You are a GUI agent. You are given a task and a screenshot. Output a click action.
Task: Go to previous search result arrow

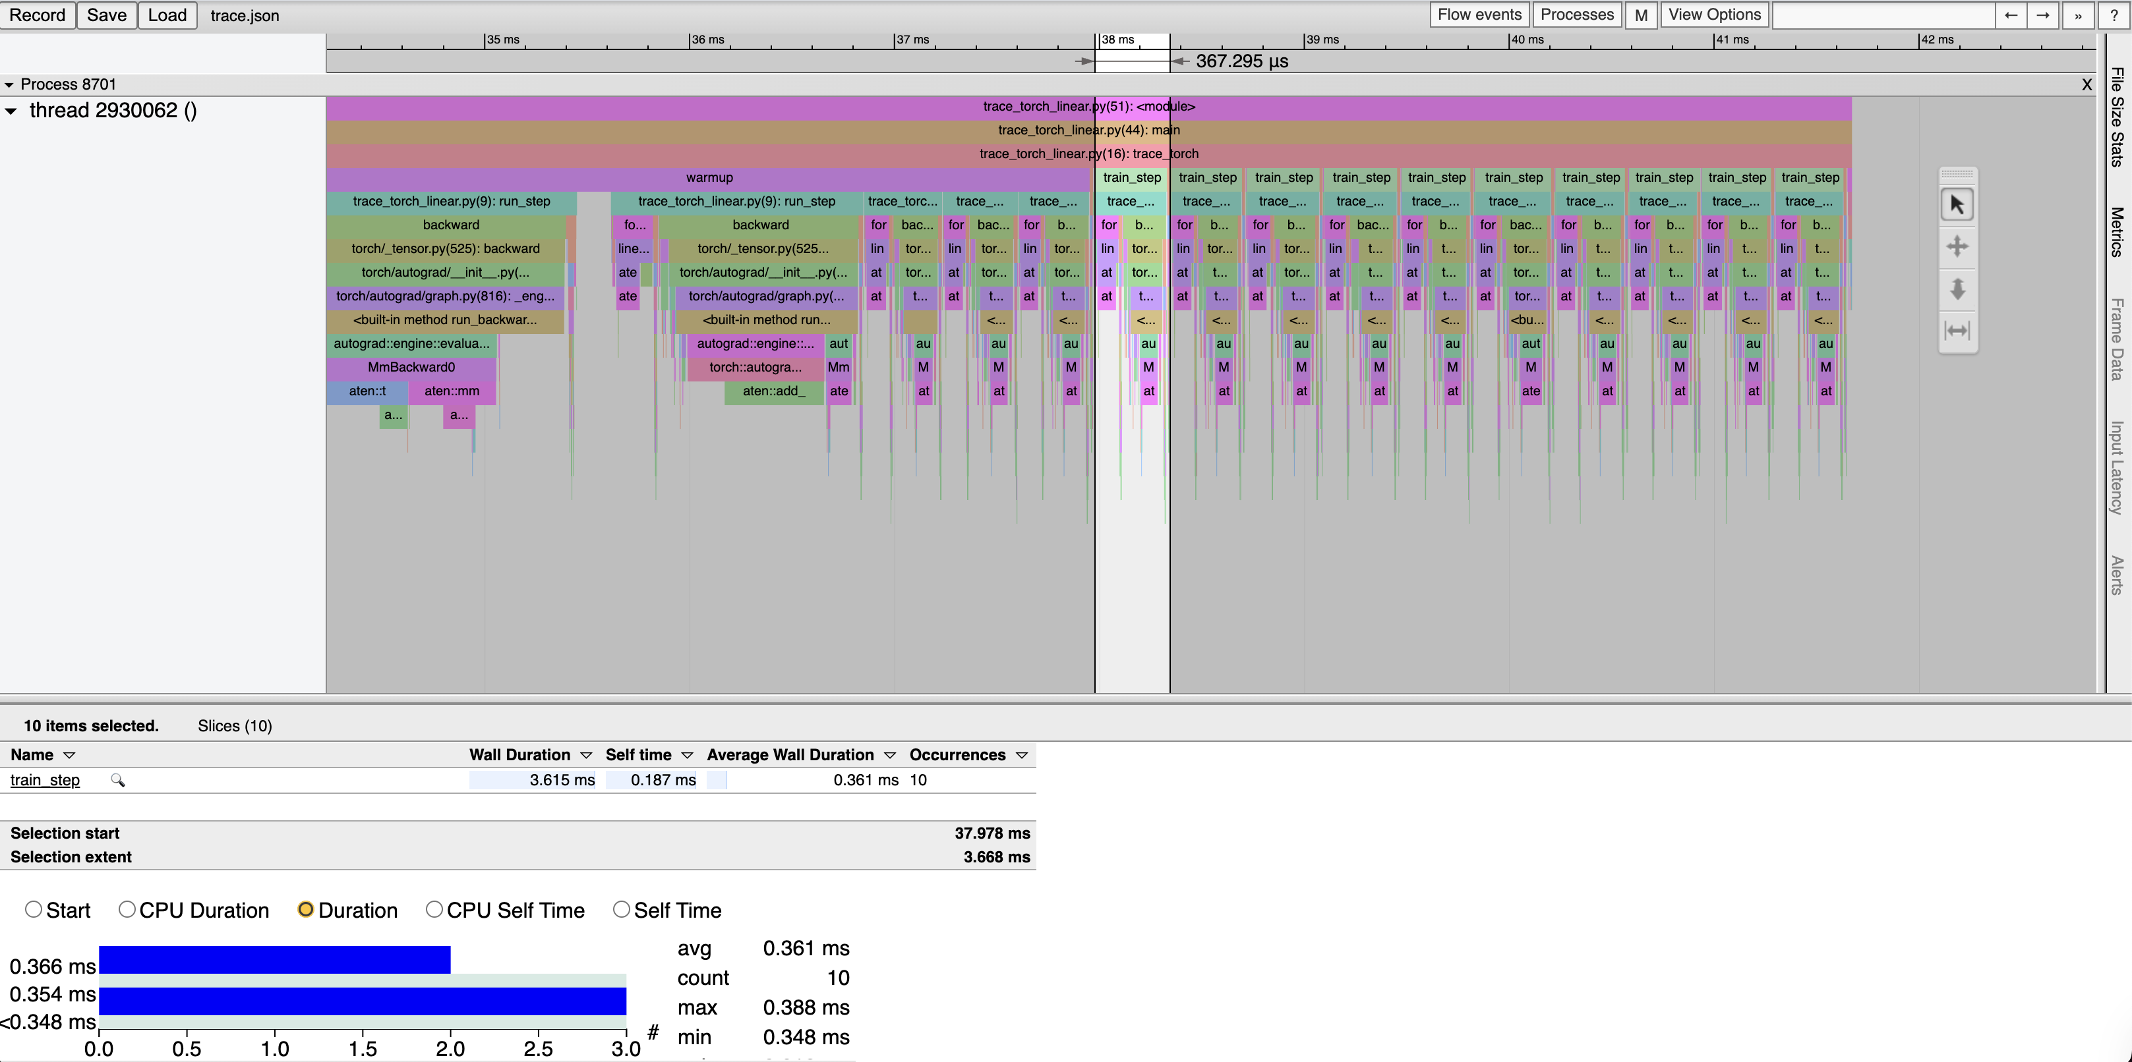point(2011,15)
